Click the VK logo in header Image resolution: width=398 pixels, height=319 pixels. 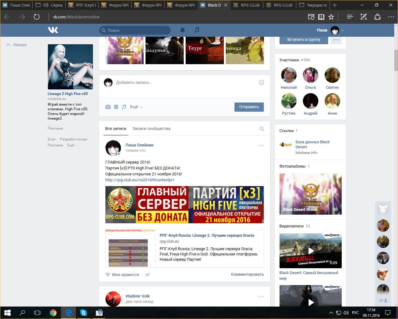(53, 30)
